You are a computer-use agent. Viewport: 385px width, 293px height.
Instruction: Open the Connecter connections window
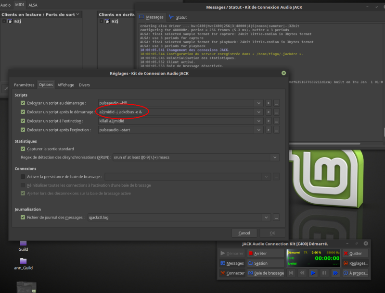[x=232, y=273]
